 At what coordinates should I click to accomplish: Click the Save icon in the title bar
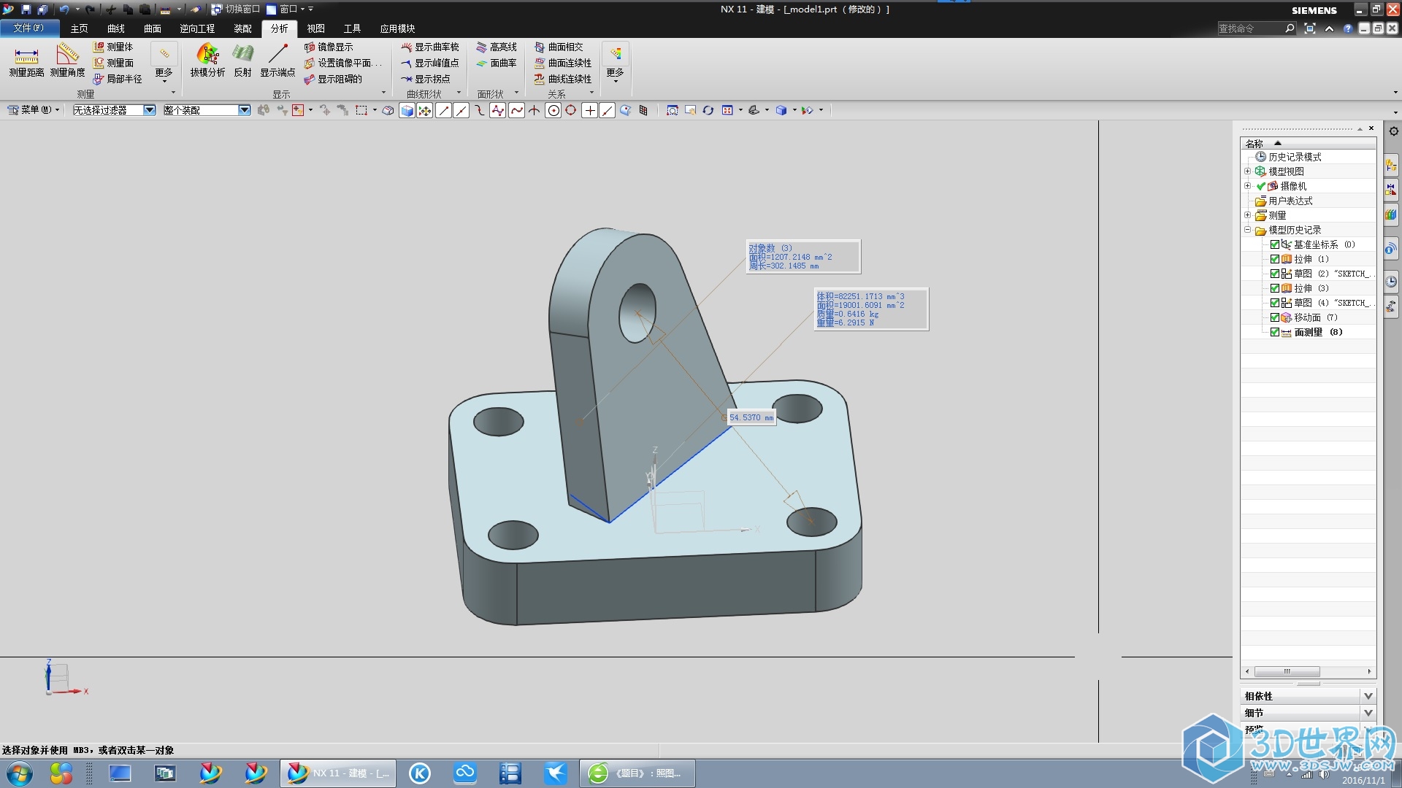tap(26, 9)
